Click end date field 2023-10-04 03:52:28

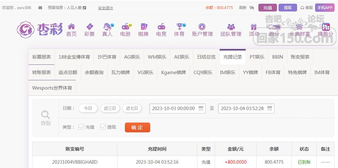pos(246,108)
